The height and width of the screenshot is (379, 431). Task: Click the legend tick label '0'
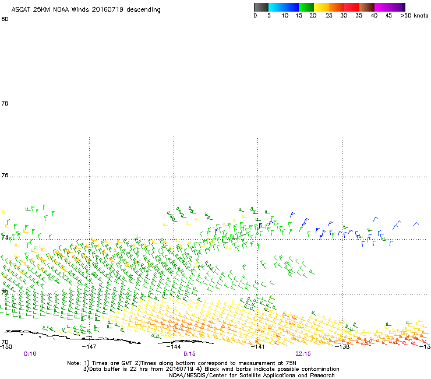(255, 16)
